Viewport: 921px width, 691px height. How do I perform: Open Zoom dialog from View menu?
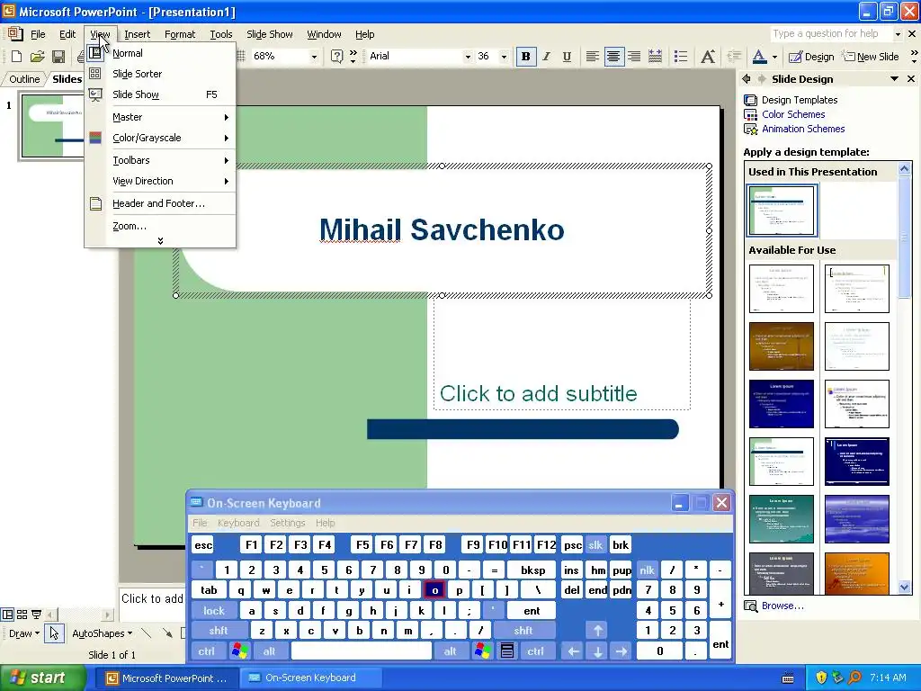(x=160, y=226)
